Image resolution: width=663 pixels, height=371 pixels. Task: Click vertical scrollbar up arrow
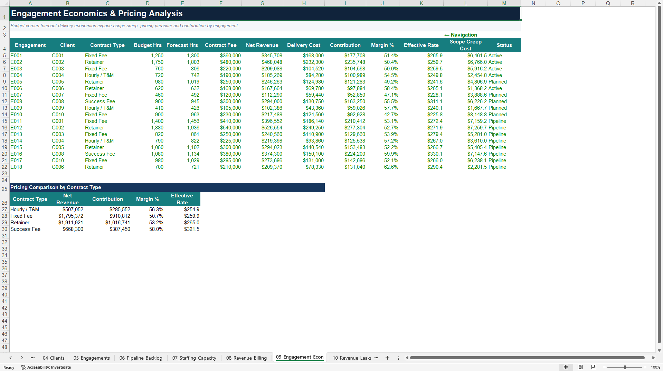pyautogui.click(x=659, y=3)
